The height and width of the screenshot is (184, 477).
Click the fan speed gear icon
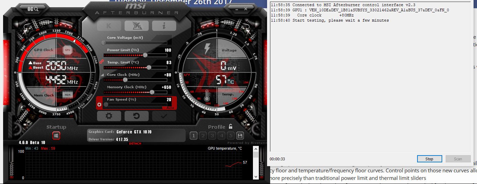point(99,104)
